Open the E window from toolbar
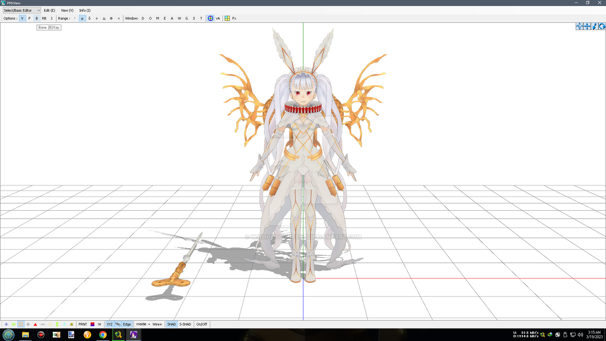The height and width of the screenshot is (341, 606). [x=165, y=18]
